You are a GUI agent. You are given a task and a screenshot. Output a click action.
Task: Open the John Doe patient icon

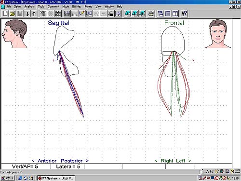(58, 14)
